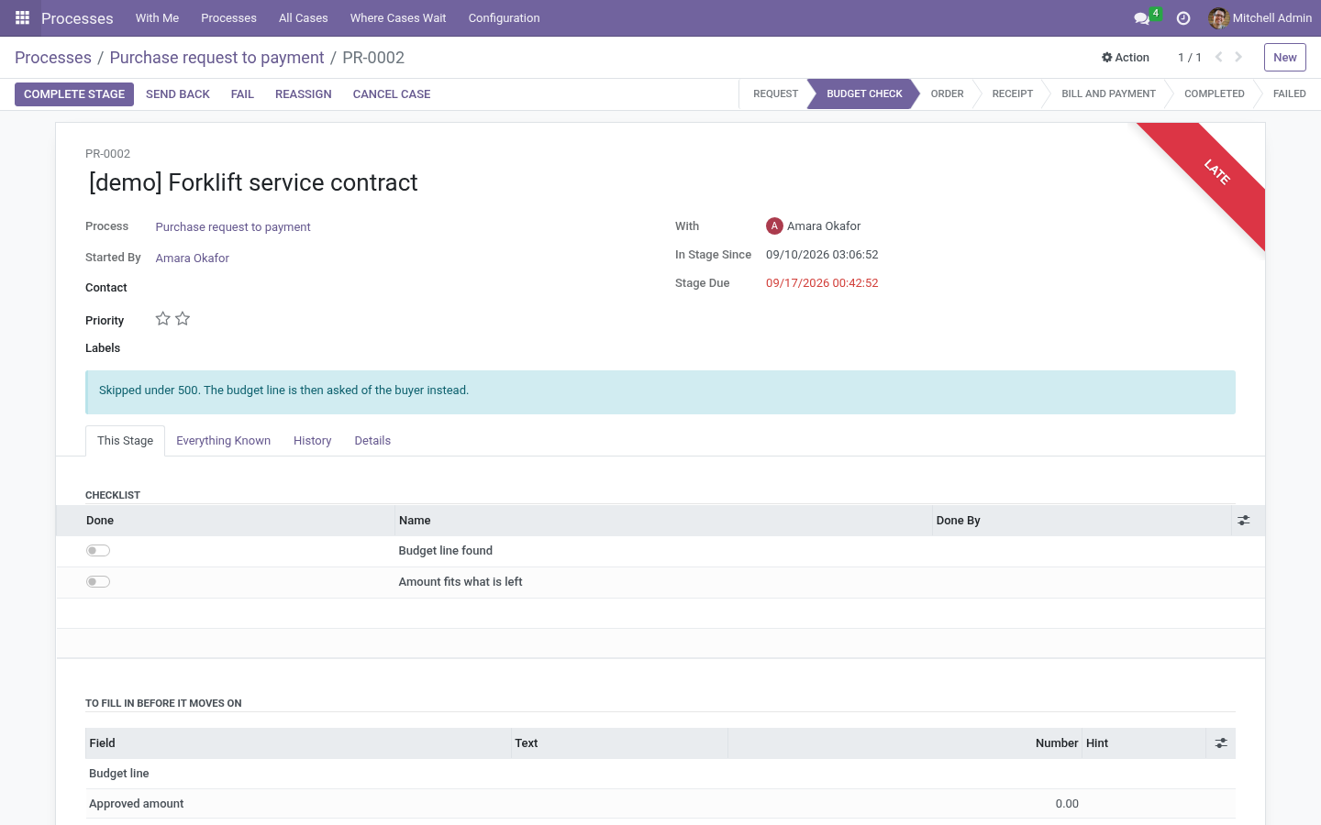This screenshot has width=1321, height=825.
Task: Click Mitchell Admin's avatar picture
Action: click(1218, 18)
